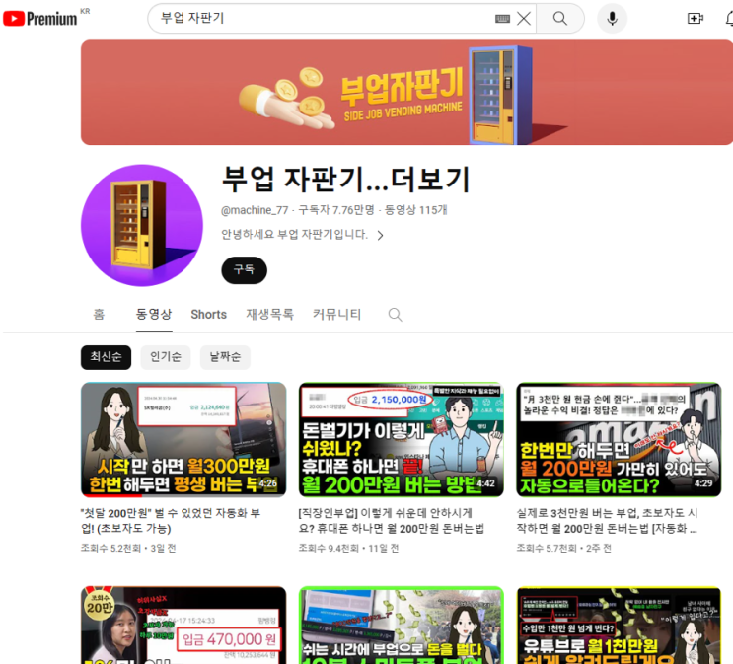
Task: Open the description text 안녕하세요 부업 자판기입니다.
Action: (x=294, y=234)
